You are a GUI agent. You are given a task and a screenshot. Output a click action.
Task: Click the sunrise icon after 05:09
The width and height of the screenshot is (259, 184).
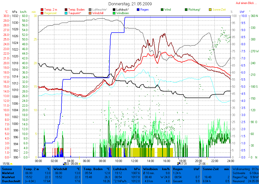(x=79, y=164)
